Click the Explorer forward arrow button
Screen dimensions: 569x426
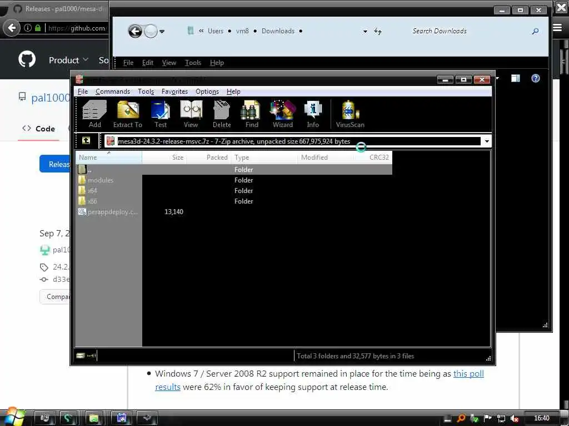151,31
